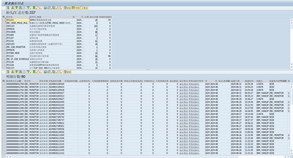Sort ascending using the upper grid toolbar icon

[x=12, y=8]
